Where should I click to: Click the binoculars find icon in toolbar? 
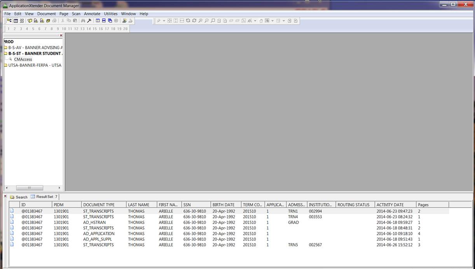pyautogui.click(x=83, y=21)
